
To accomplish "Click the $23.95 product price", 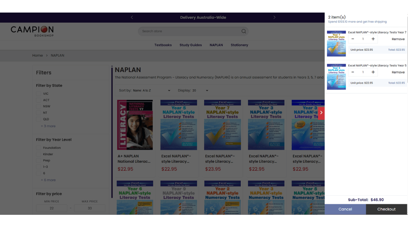I will click(213, 169).
